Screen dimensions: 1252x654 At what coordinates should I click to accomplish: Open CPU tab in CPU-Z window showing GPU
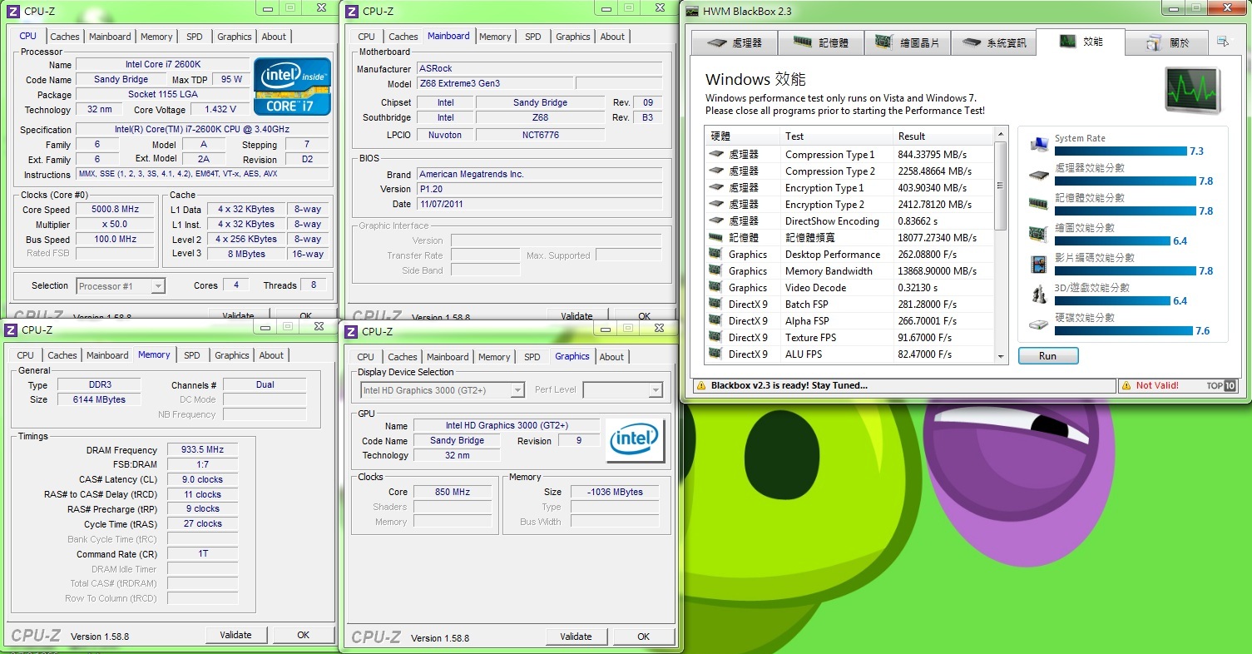(365, 357)
